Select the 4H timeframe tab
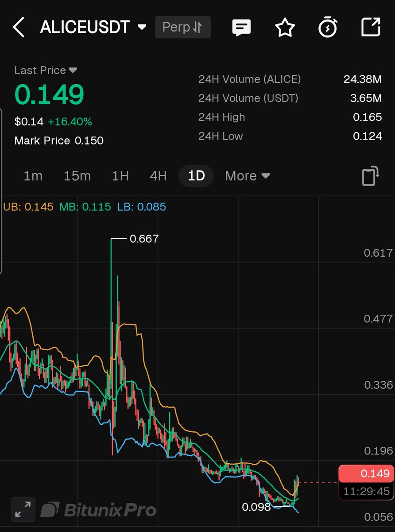The height and width of the screenshot is (532, 395). pyautogui.click(x=157, y=176)
